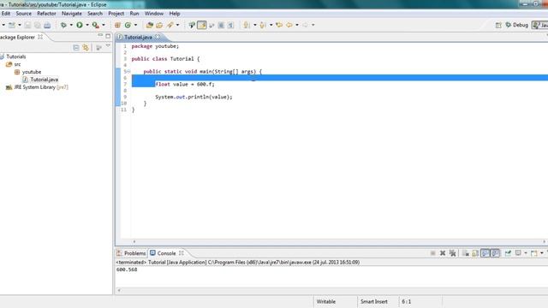548x308 pixels.
Task: Click the Last Edit Location icon
Action: pos(279,25)
